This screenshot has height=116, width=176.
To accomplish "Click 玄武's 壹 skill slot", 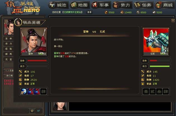I will [146, 91].
